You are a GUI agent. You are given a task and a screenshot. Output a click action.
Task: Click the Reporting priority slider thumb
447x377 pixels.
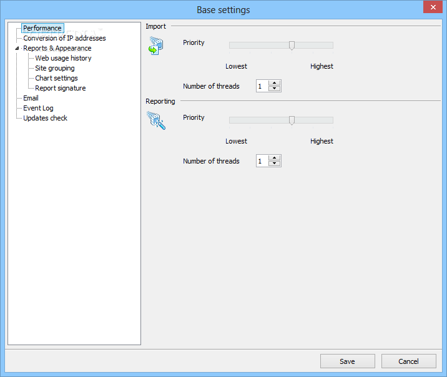[x=292, y=120]
